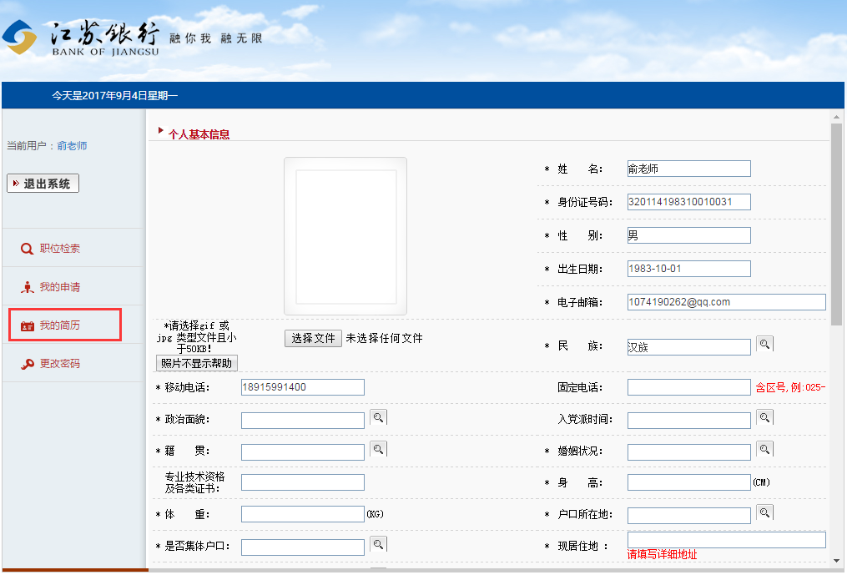Click the magnifier icon beside 职位检索

pyautogui.click(x=27, y=249)
